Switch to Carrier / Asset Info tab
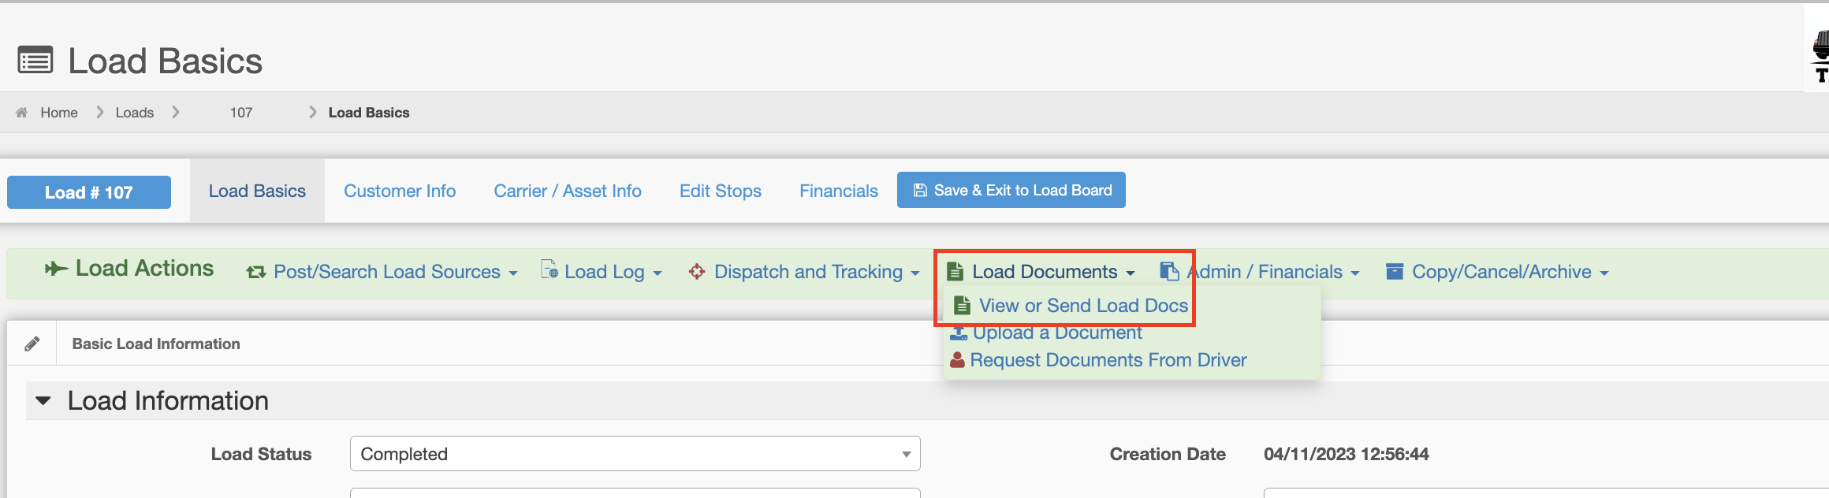 (x=568, y=191)
